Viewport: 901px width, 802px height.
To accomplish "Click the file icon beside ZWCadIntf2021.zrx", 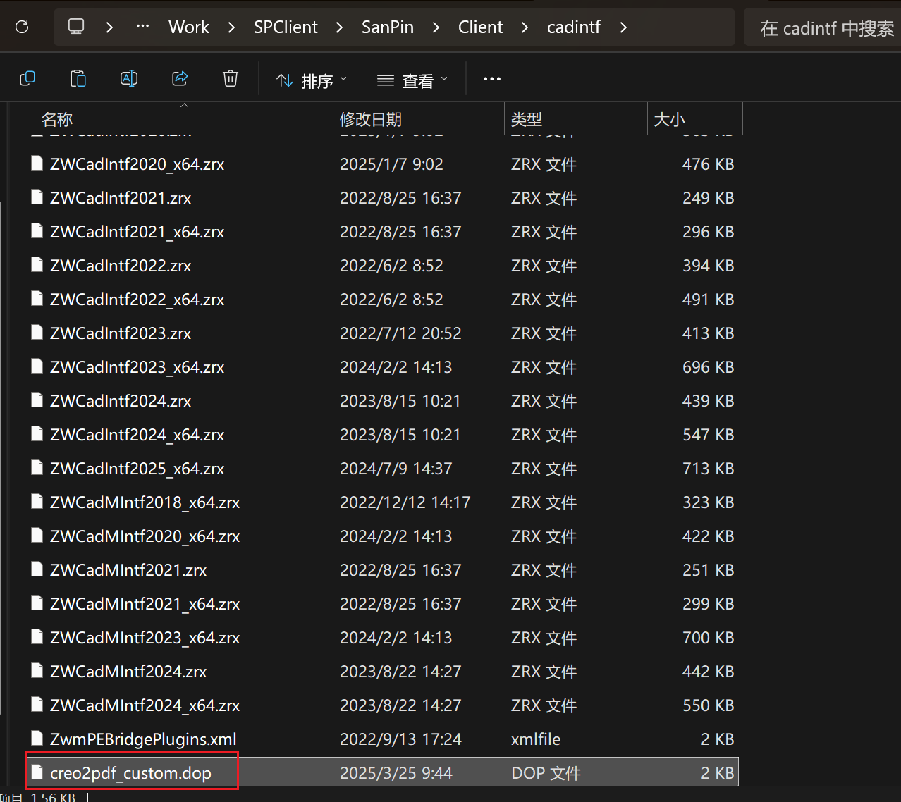I will tap(37, 197).
